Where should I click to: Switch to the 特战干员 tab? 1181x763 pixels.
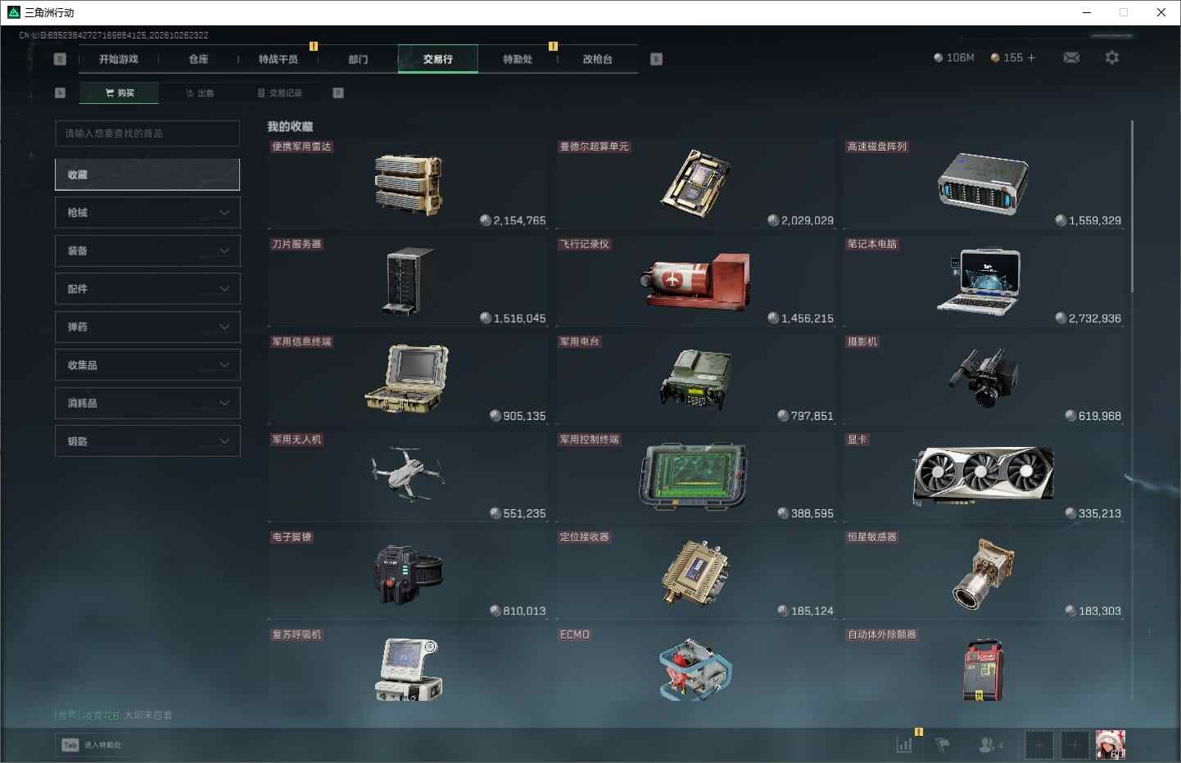point(278,59)
